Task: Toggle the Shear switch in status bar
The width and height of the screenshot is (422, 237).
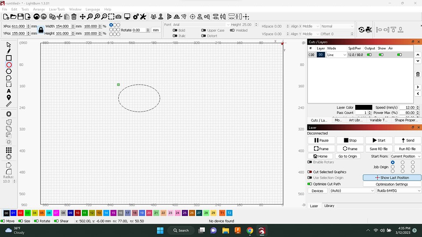Action: coord(56,221)
